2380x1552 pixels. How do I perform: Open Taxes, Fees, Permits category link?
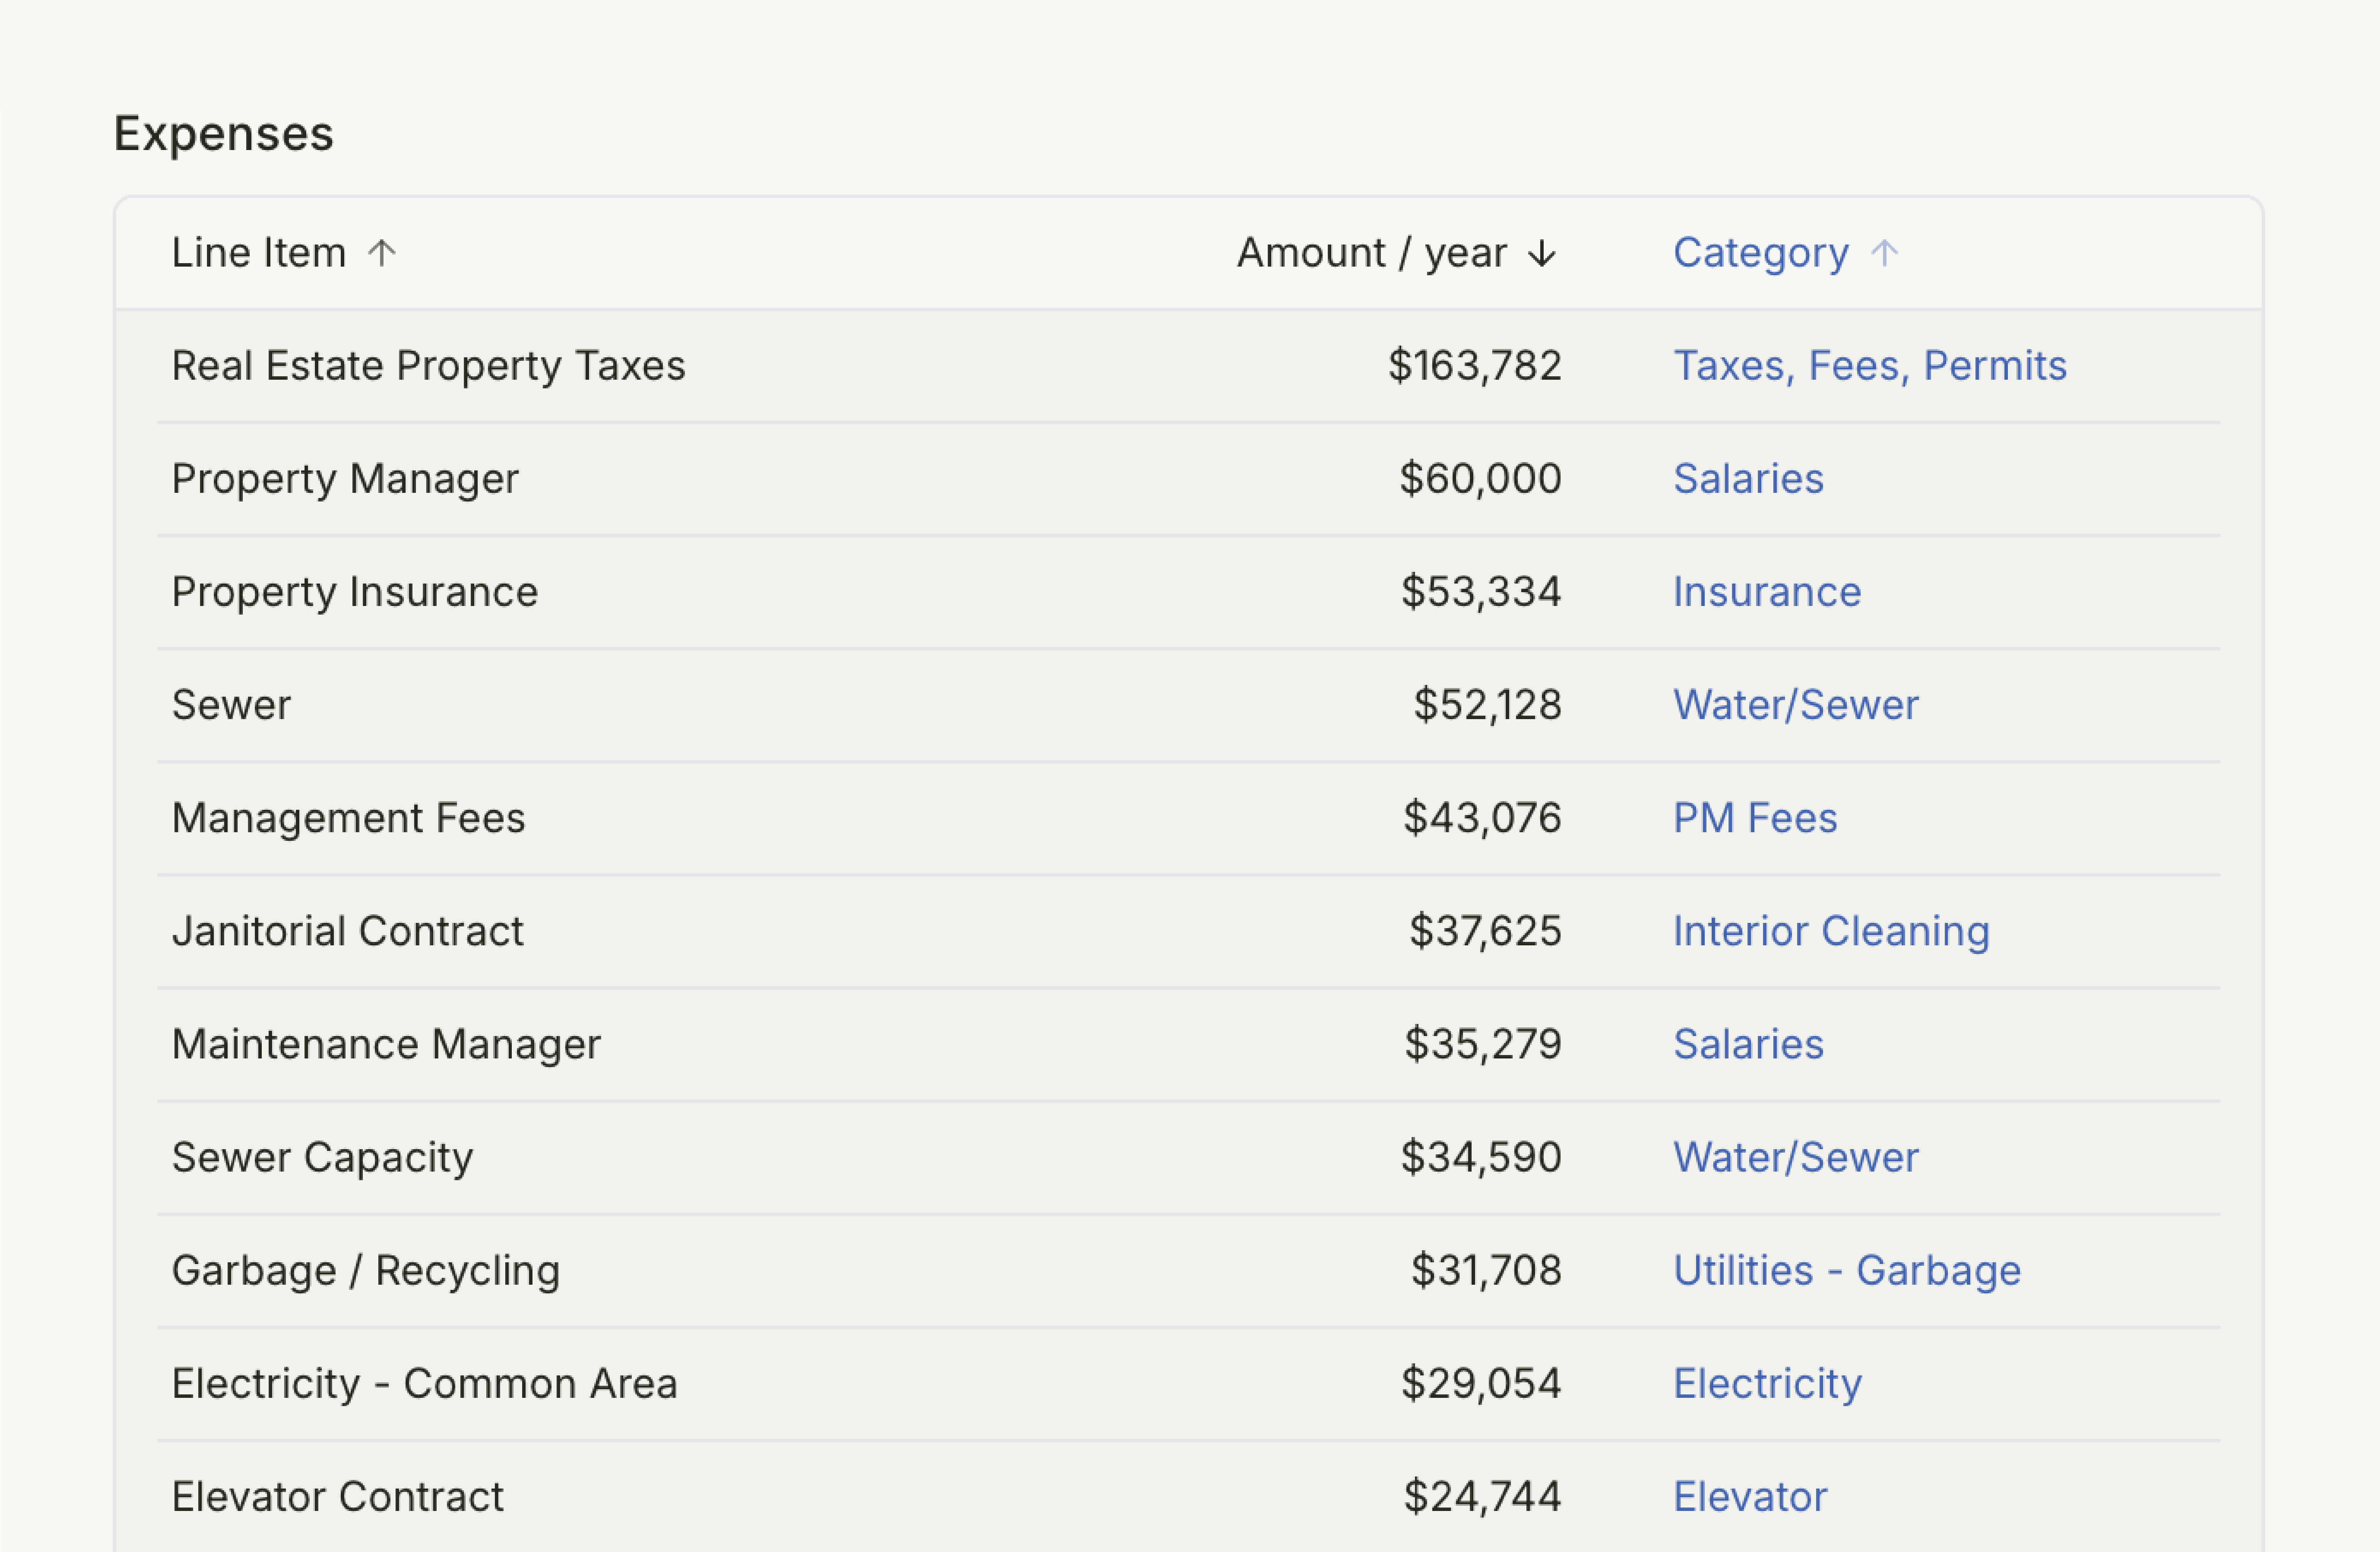point(1869,366)
